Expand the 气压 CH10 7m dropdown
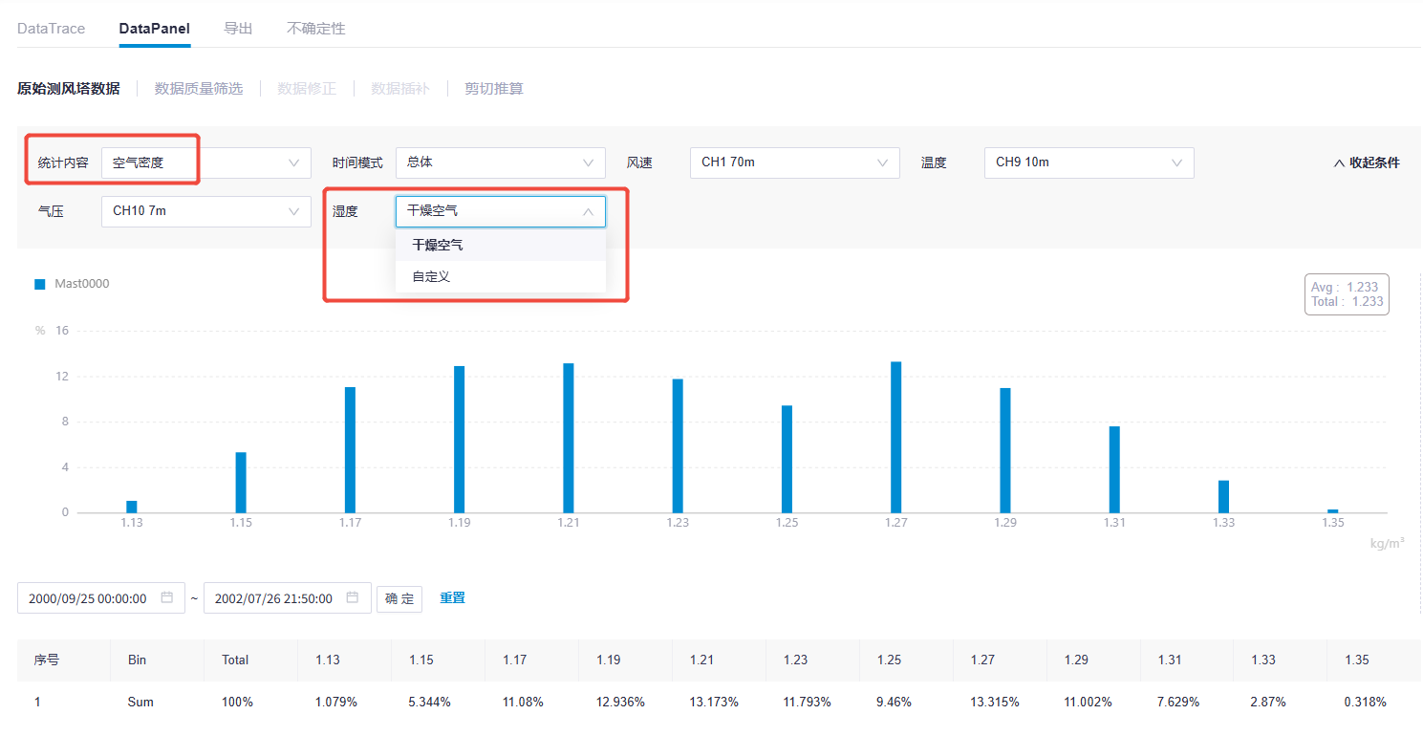Viewport: 1423px width, 736px height. [205, 211]
